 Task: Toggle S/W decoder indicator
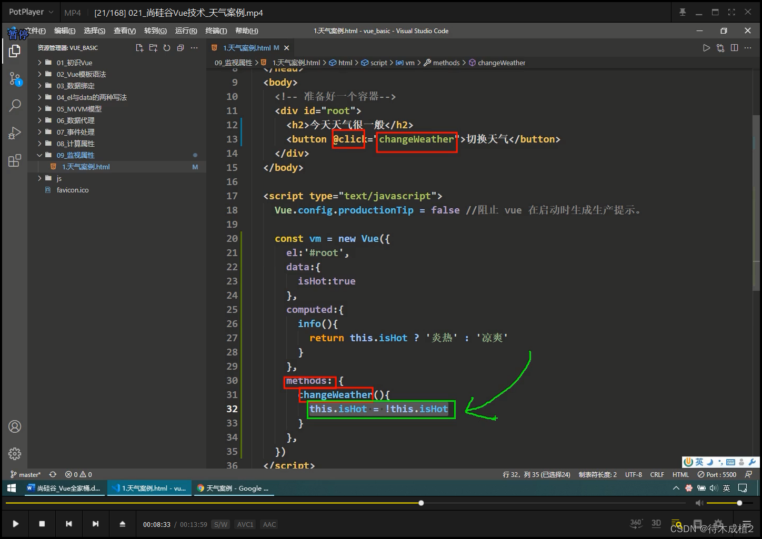coord(220,524)
